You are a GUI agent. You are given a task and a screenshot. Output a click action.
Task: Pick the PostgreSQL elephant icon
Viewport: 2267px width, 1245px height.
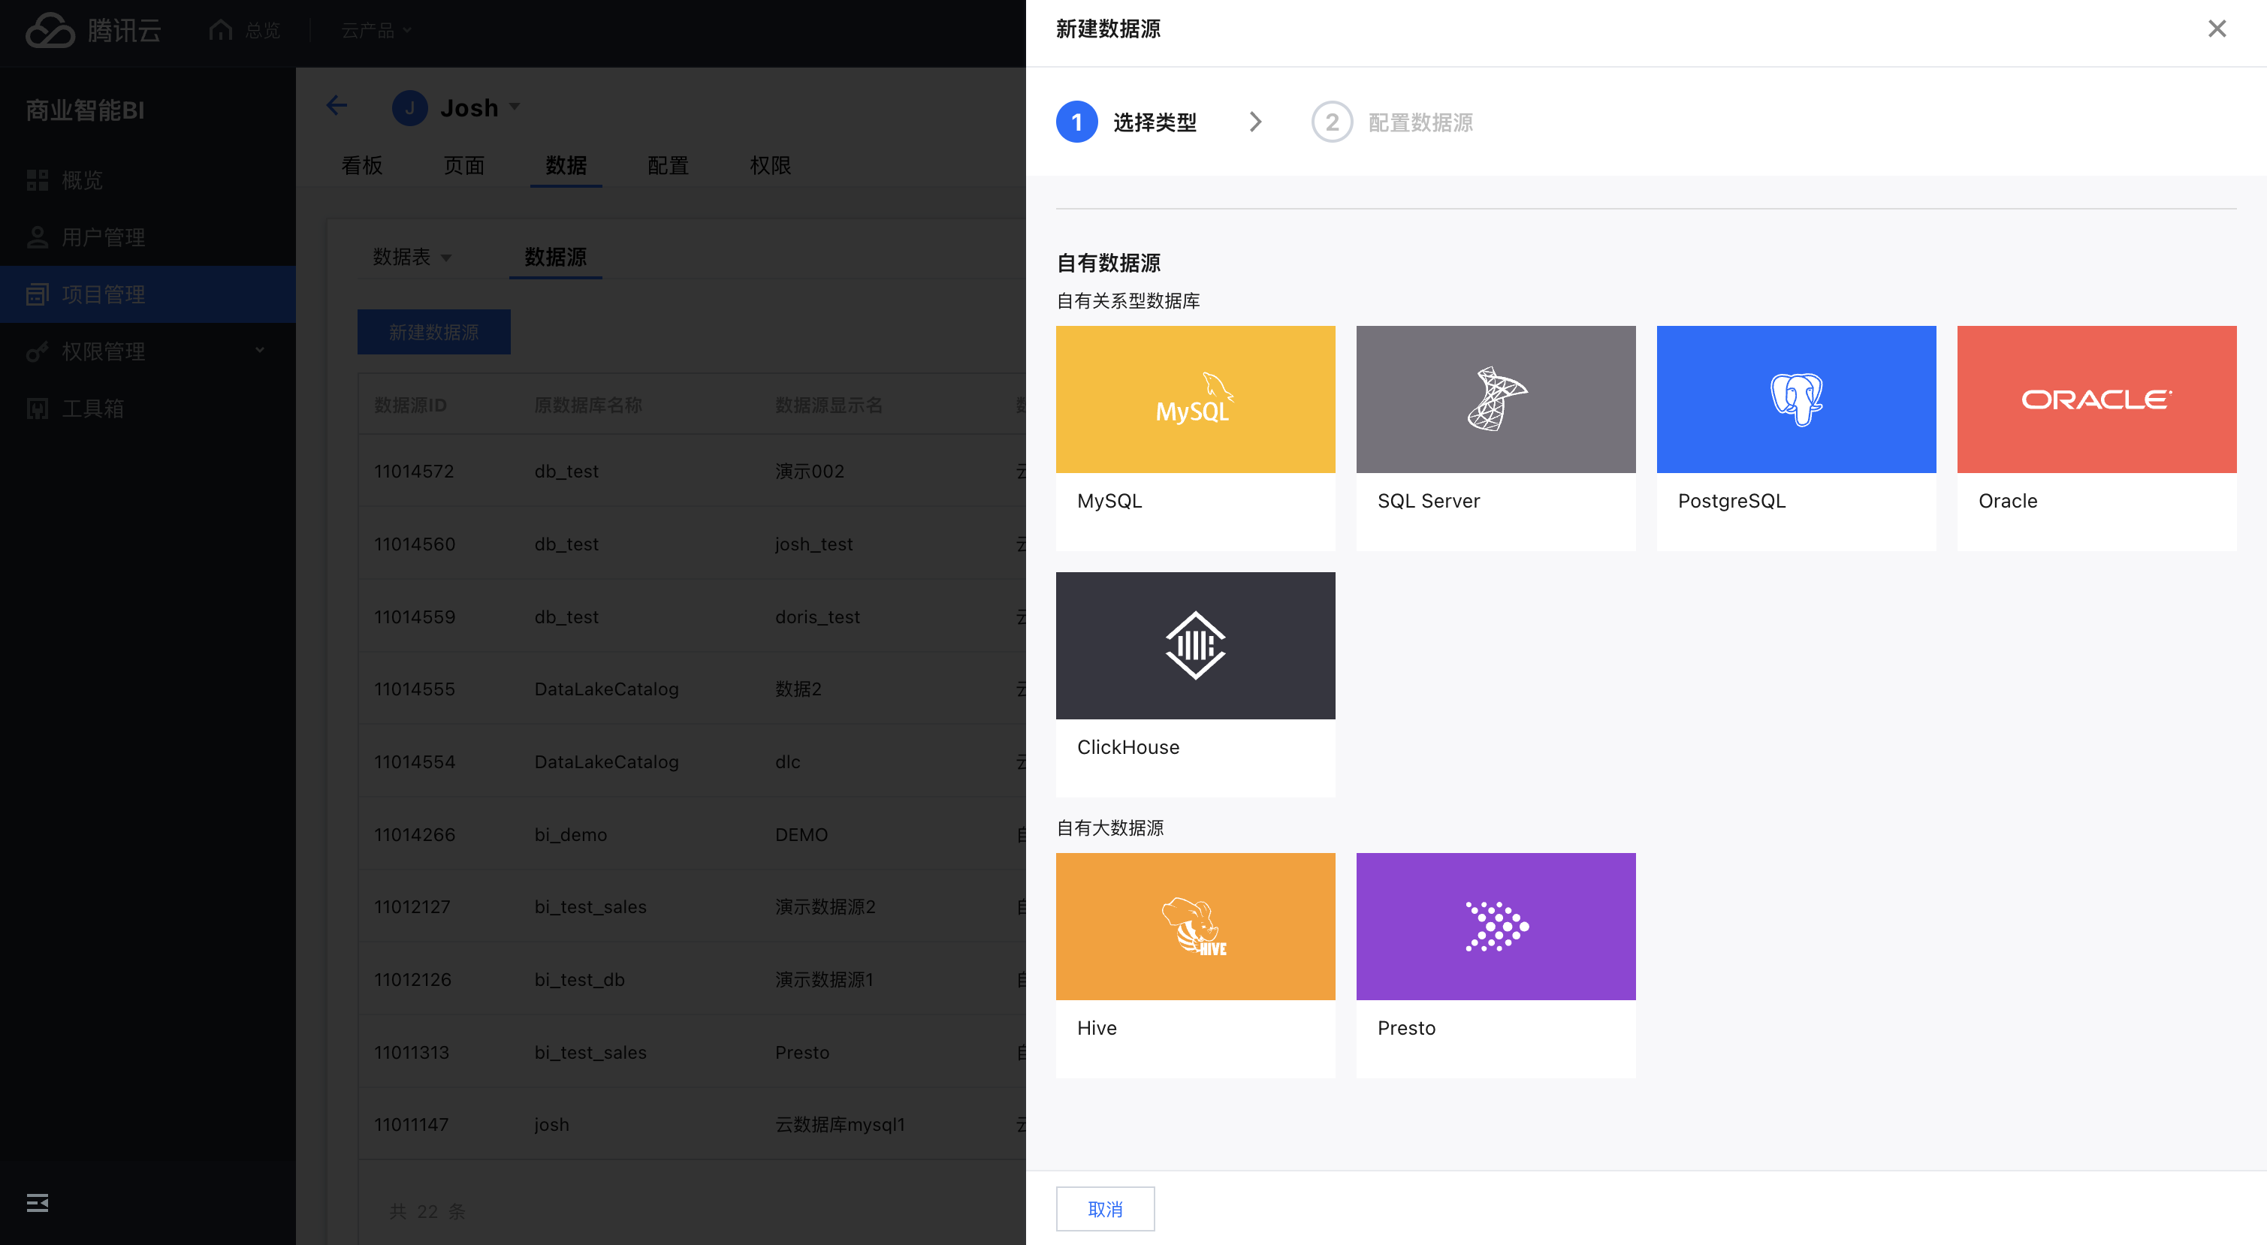click(1795, 399)
